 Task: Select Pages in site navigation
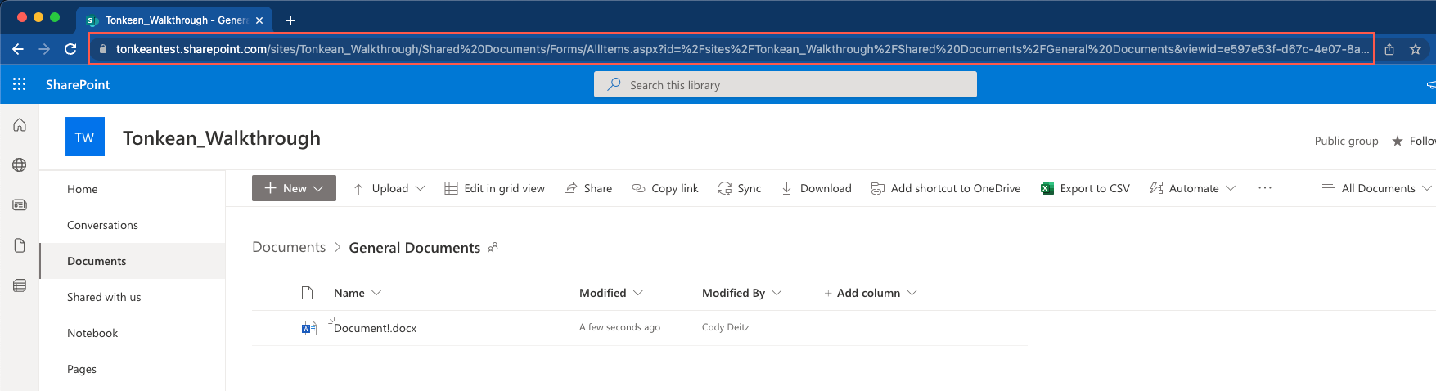132,369
